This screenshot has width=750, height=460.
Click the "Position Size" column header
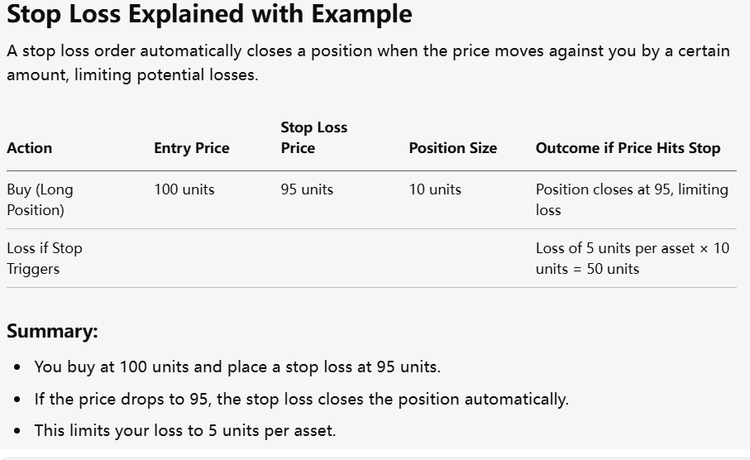coord(452,148)
